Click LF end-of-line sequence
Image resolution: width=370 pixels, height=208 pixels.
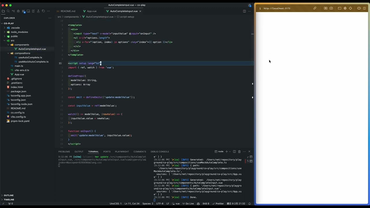click(x=168, y=204)
